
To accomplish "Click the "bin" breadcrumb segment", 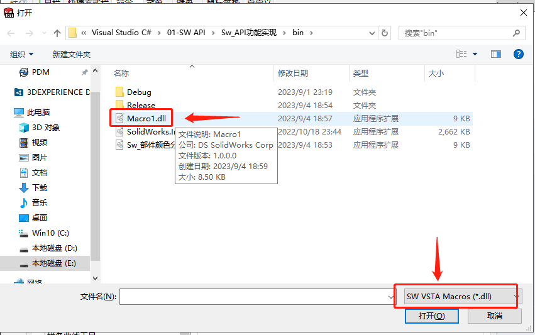I will tap(298, 33).
